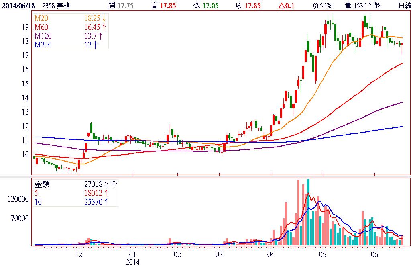The height and width of the screenshot is (266, 411).
Task: Click the 05 month marker on time axis
Action: click(322, 255)
